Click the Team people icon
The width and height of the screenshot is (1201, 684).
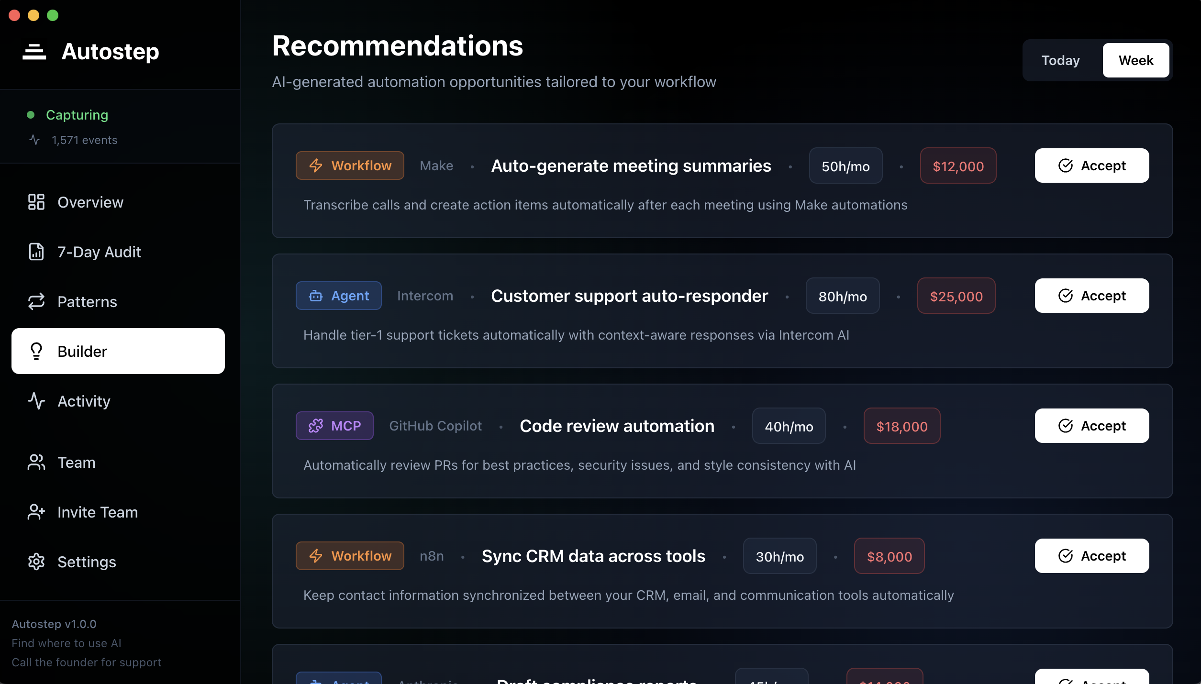click(36, 463)
